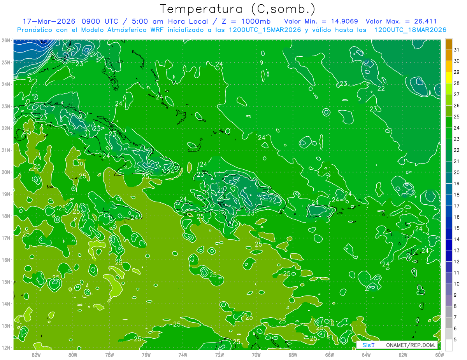Viewport: 467px width, 360px height.
Task: Click latitude axis label '26N'
Action: [5, 40]
